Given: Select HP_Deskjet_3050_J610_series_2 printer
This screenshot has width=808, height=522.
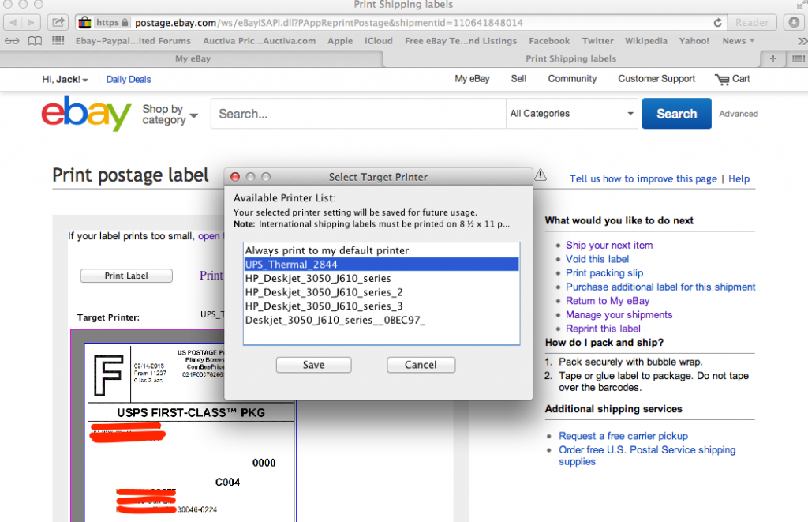Looking at the screenshot, I should pyautogui.click(x=381, y=292).
